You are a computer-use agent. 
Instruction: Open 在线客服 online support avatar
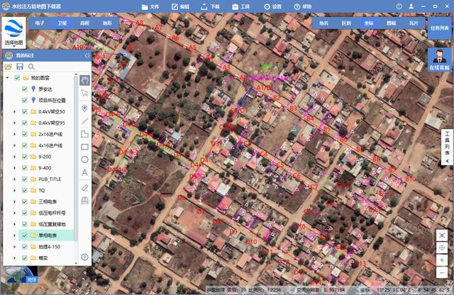click(440, 60)
